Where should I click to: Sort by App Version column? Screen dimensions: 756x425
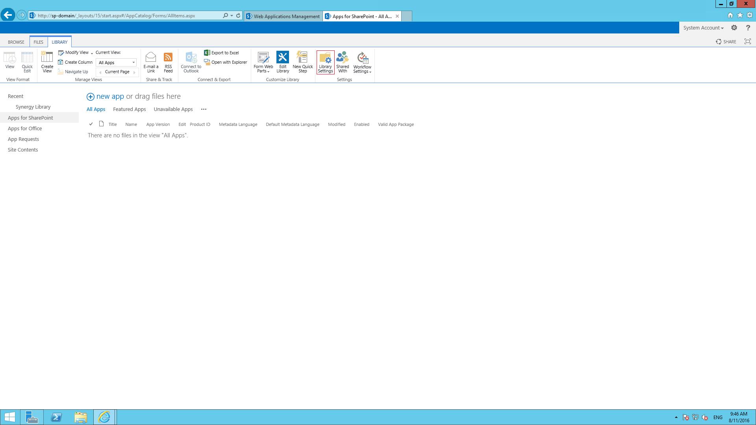pyautogui.click(x=158, y=124)
